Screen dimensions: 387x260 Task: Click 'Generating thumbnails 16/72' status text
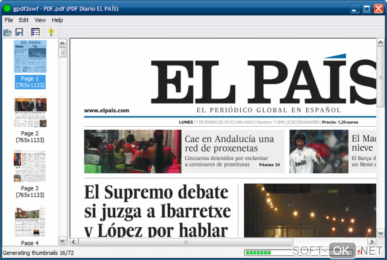pos(38,253)
